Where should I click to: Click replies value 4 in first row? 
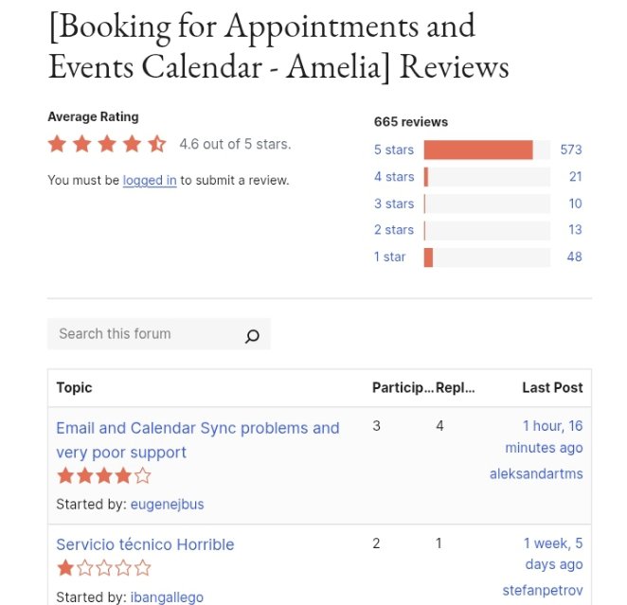pos(439,426)
